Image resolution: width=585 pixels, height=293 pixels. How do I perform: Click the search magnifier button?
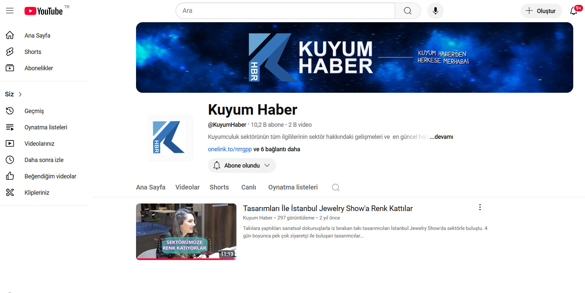click(x=407, y=11)
